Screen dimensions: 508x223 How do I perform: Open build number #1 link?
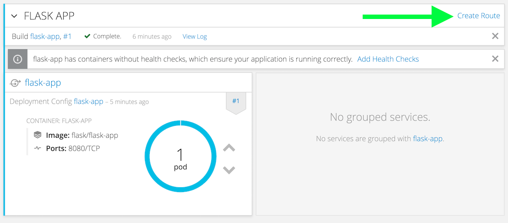coord(67,37)
